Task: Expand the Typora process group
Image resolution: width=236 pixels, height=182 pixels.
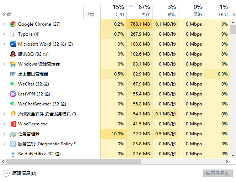Action: 5,34
